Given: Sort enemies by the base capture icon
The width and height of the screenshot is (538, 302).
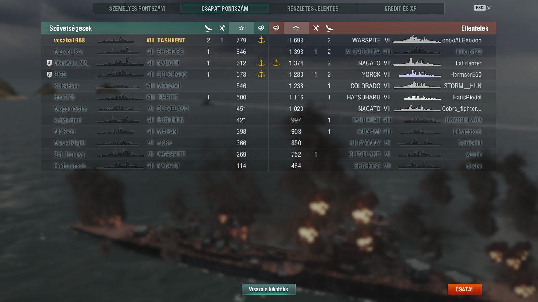Looking at the screenshot, I should 276,28.
